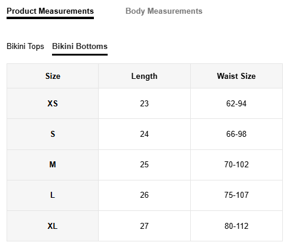Viewport: 299px width, 245px height.
Task: Click waist size cell 80-112
Action: [236, 226]
